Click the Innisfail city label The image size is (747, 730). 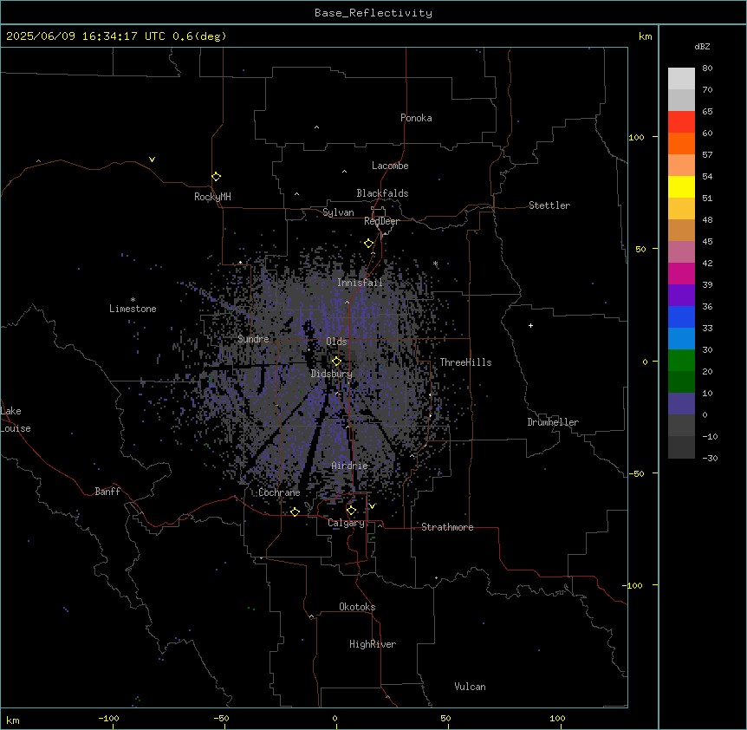[x=360, y=283]
